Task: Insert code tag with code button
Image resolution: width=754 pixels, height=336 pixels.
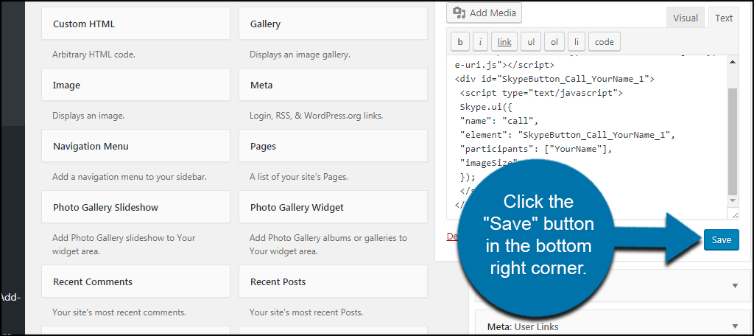Action: pyautogui.click(x=604, y=42)
